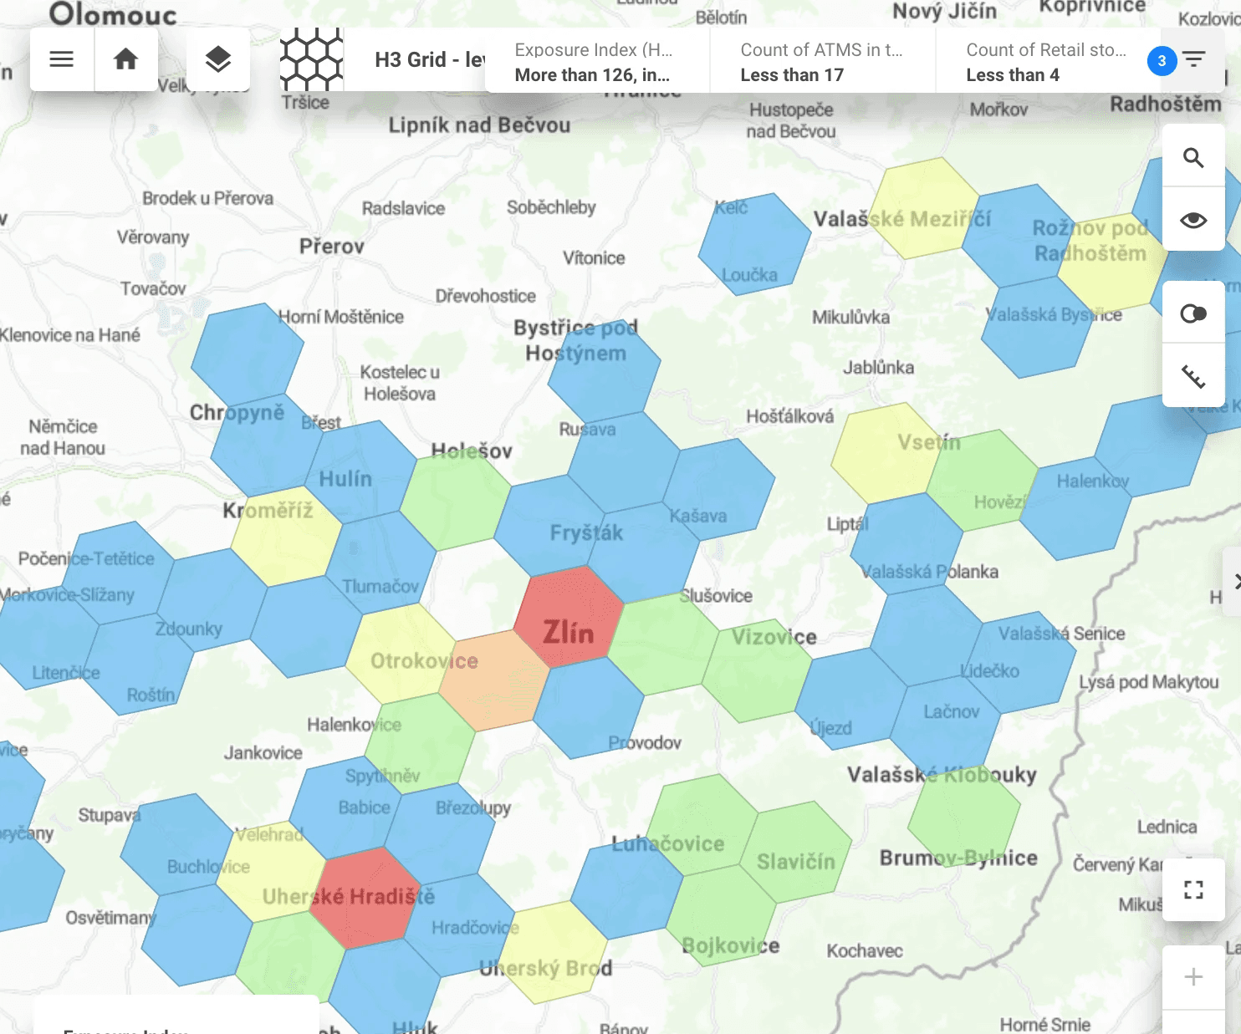Toggle fullscreen map view
Viewport: 1241px width, 1034px height.
tap(1193, 890)
